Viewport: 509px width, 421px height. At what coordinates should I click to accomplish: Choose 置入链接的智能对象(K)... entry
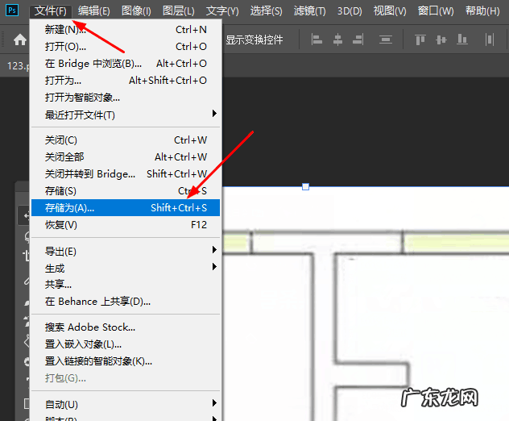pyautogui.click(x=126, y=361)
